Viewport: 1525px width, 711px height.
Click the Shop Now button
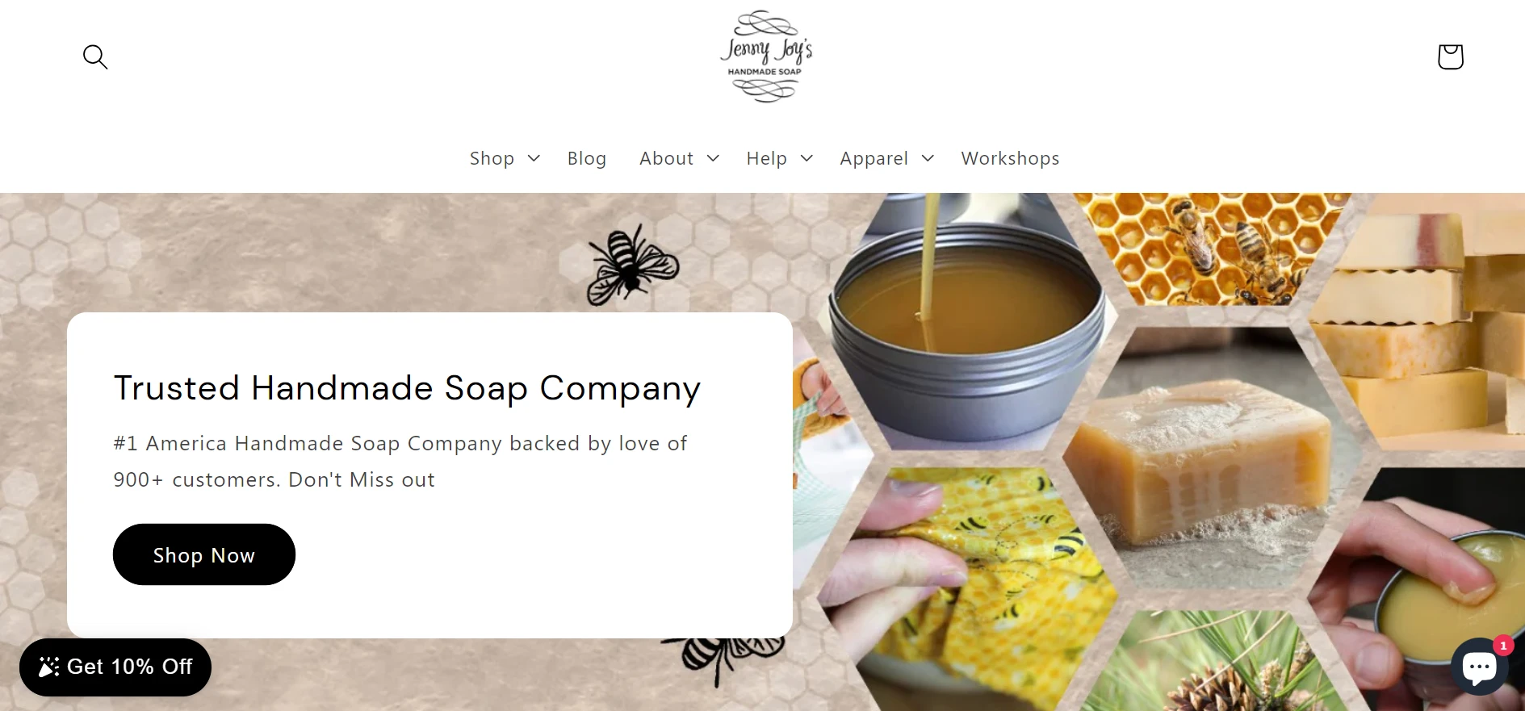pos(204,554)
